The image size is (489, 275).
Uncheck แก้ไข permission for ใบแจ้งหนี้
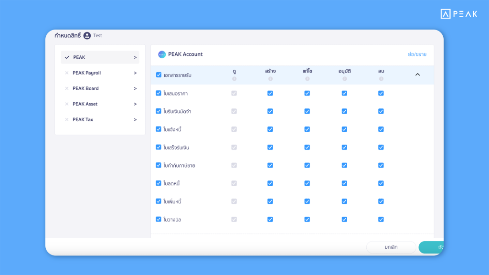pos(307,129)
